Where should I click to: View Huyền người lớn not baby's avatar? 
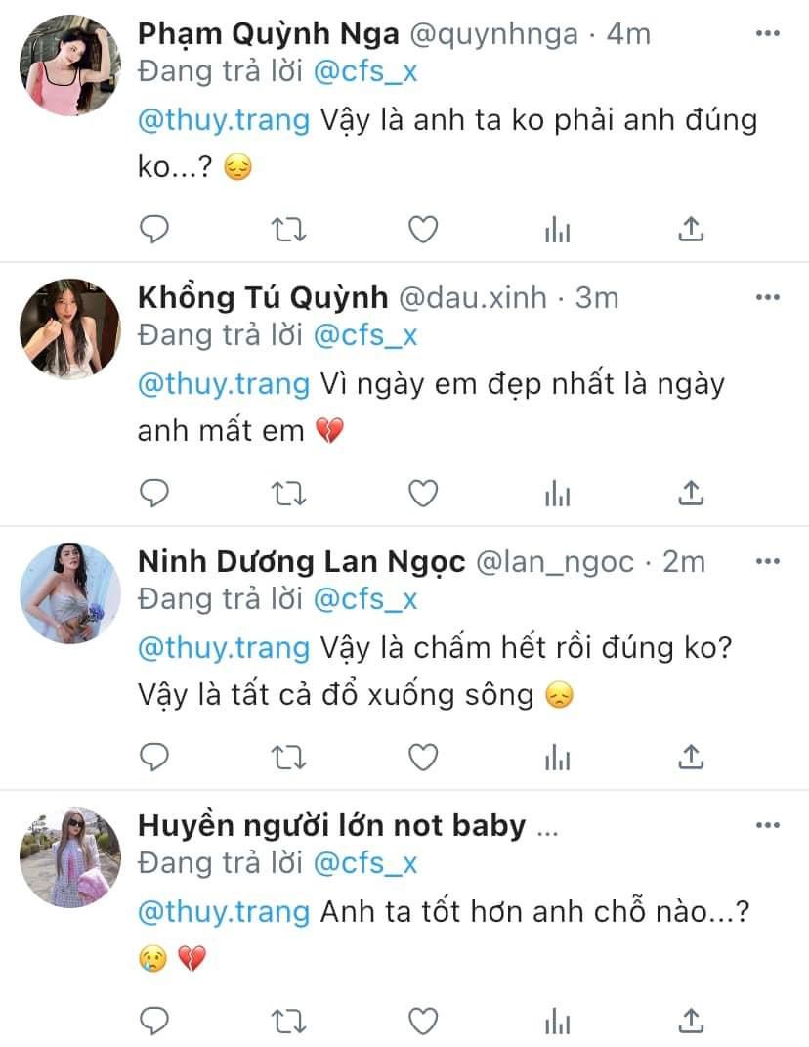click(70, 857)
